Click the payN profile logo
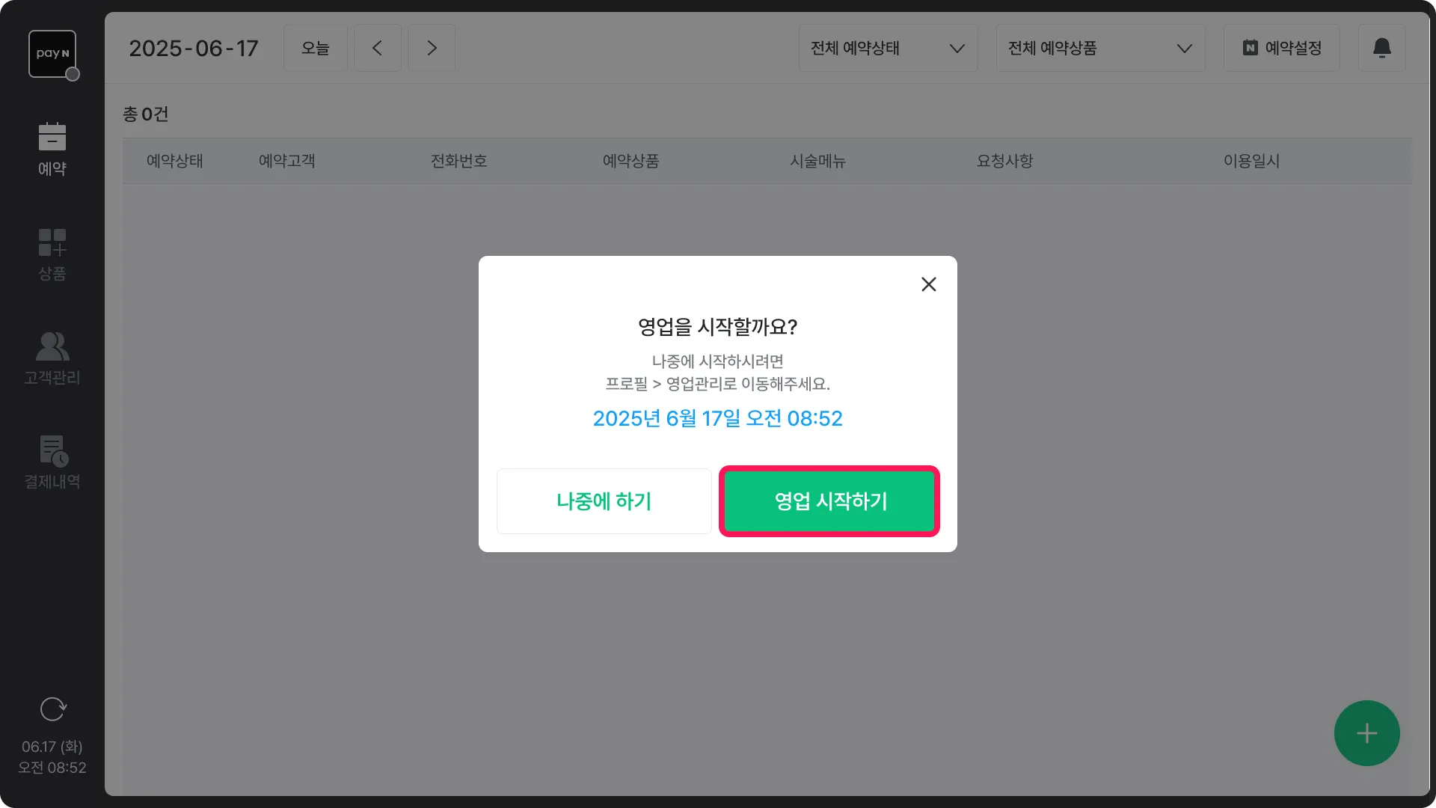 (52, 54)
